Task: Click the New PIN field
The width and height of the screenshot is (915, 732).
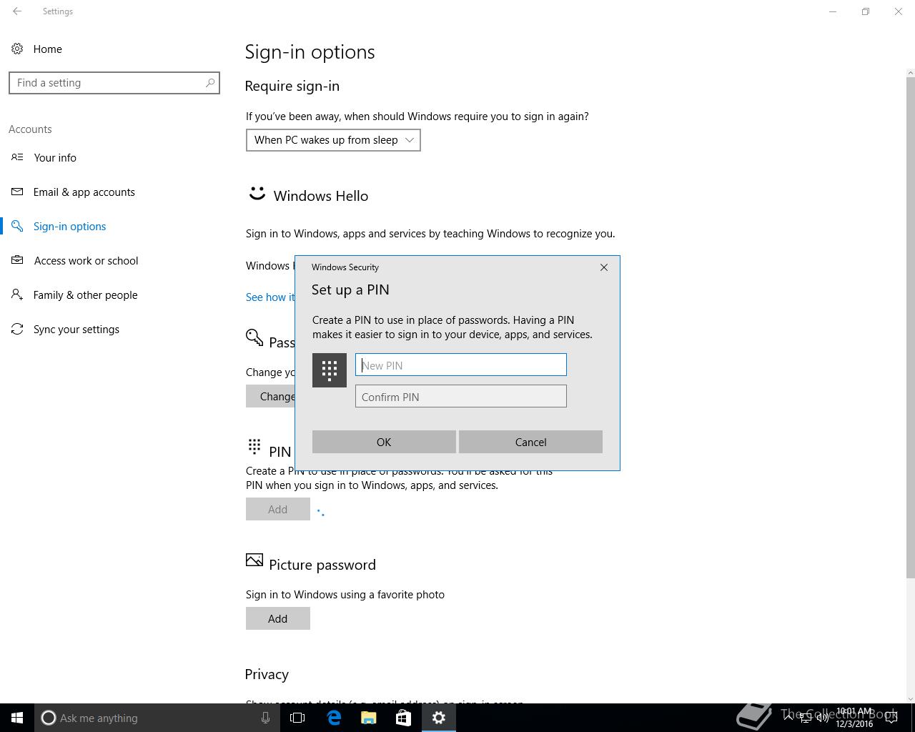Action: pos(461,365)
